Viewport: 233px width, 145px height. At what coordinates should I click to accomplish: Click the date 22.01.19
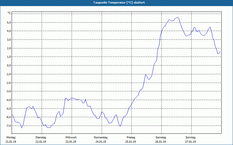click(x=41, y=142)
